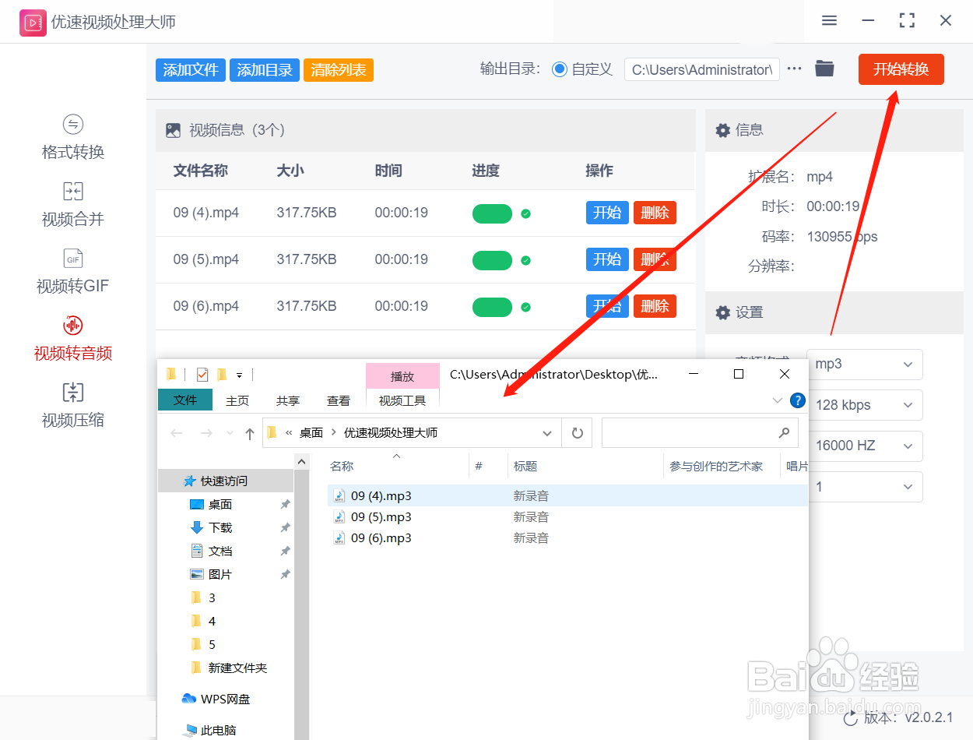Refresh the Explorer folder view
The height and width of the screenshot is (740, 973).
[577, 433]
